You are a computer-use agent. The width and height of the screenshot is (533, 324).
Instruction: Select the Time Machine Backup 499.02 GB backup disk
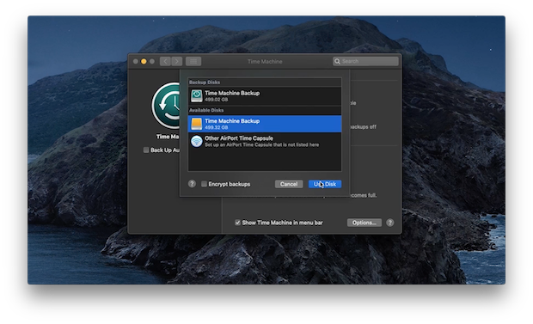click(x=265, y=96)
